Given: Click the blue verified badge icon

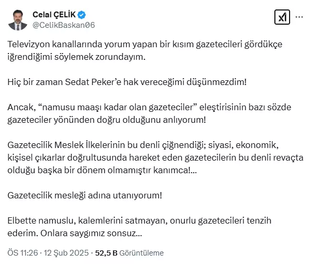Looking at the screenshot, I should (x=82, y=15).
